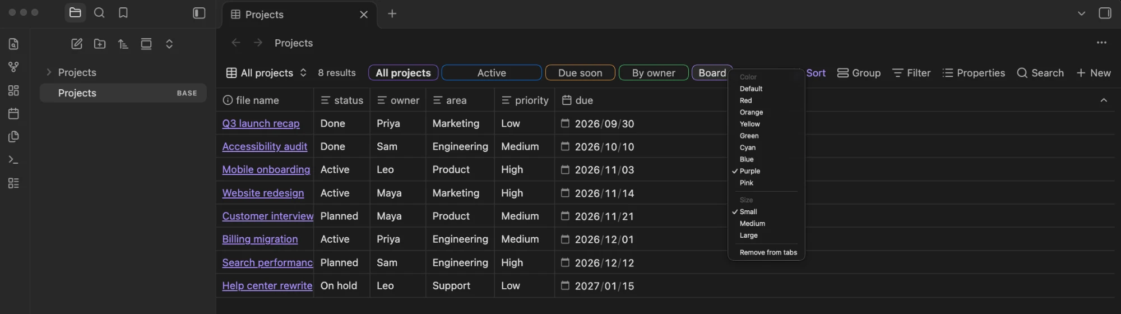Create a new folder icon
This screenshot has width=1121, height=314.
(100, 44)
